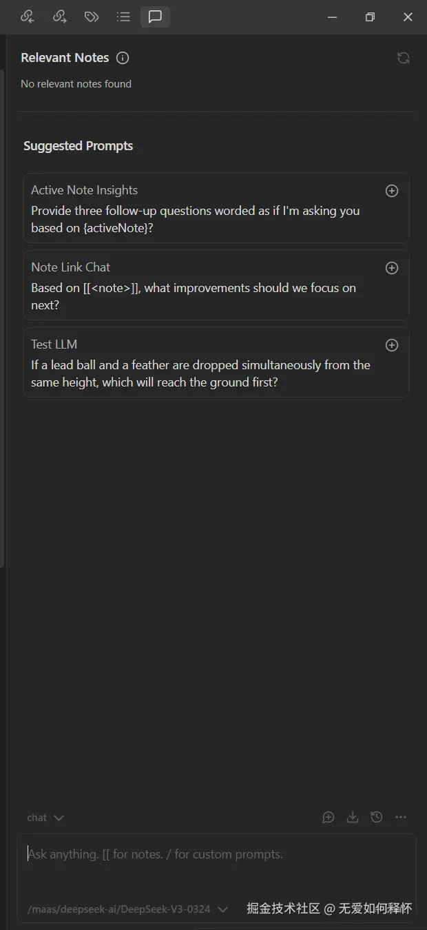Open chat history
The image size is (427, 930).
(x=377, y=817)
